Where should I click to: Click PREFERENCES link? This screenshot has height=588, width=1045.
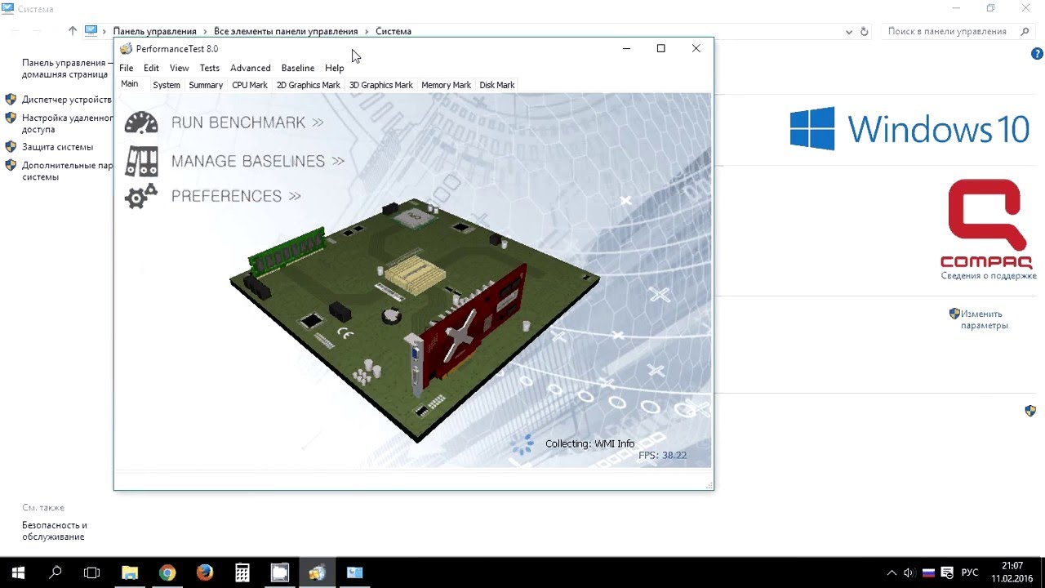(236, 196)
